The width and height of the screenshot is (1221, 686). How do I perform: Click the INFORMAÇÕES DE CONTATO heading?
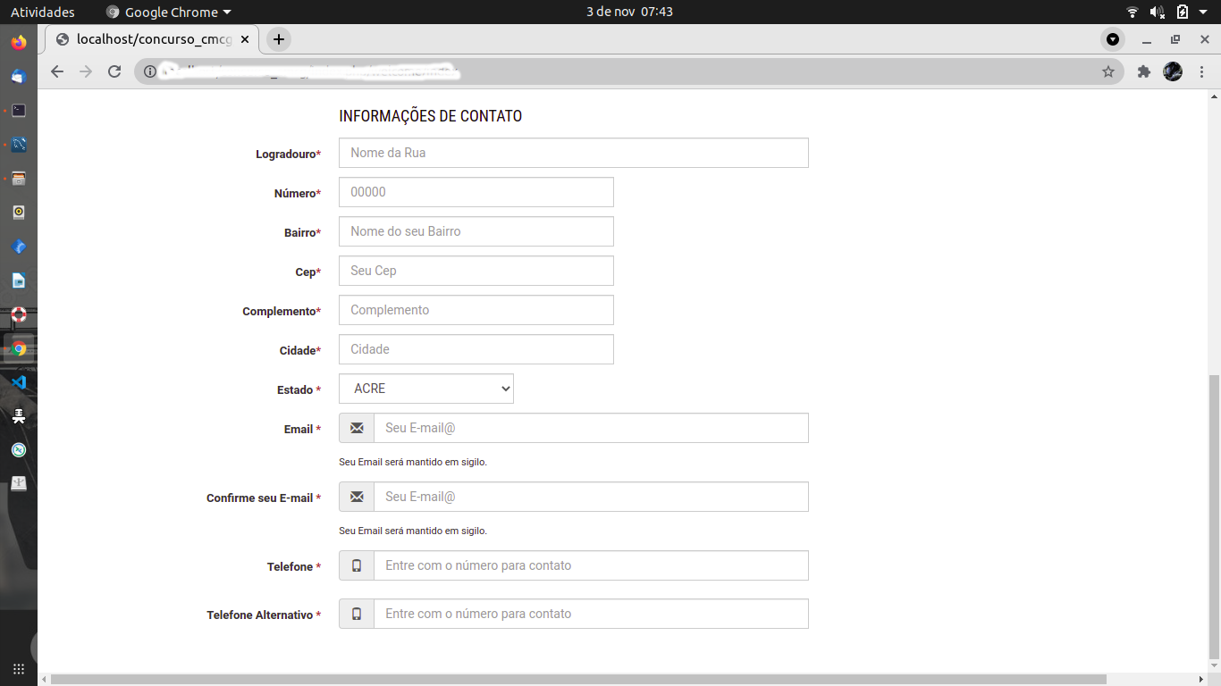430,116
